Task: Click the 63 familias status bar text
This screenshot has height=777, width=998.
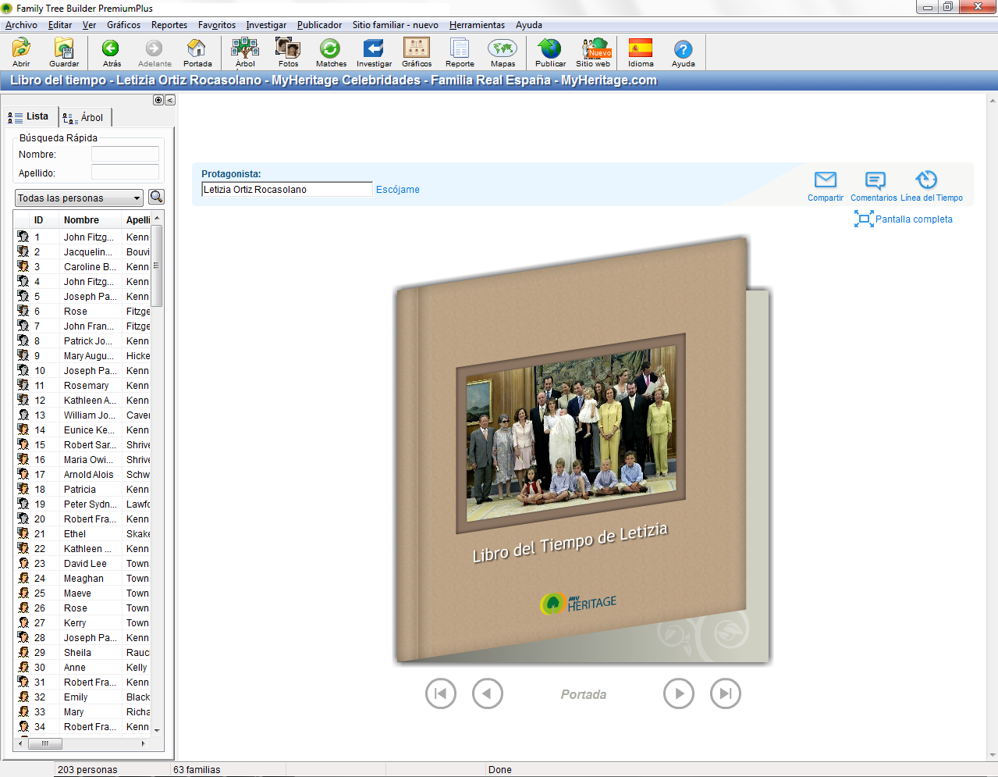Action: coord(197,769)
